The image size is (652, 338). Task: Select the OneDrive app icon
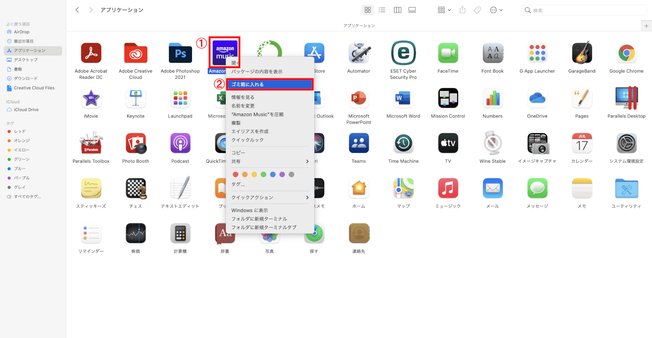pos(537,98)
